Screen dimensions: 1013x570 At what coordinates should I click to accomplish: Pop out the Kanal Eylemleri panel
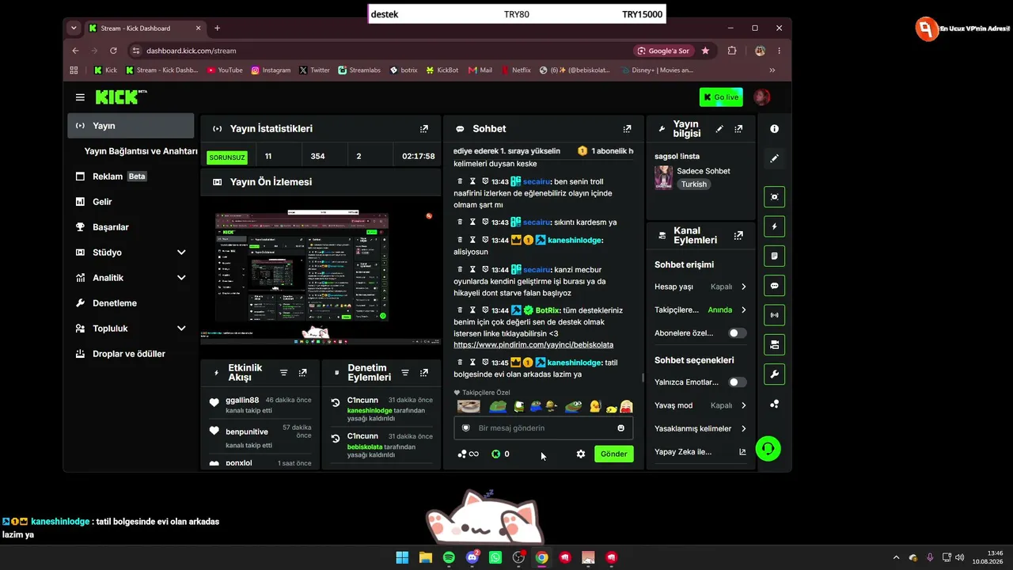tap(738, 235)
